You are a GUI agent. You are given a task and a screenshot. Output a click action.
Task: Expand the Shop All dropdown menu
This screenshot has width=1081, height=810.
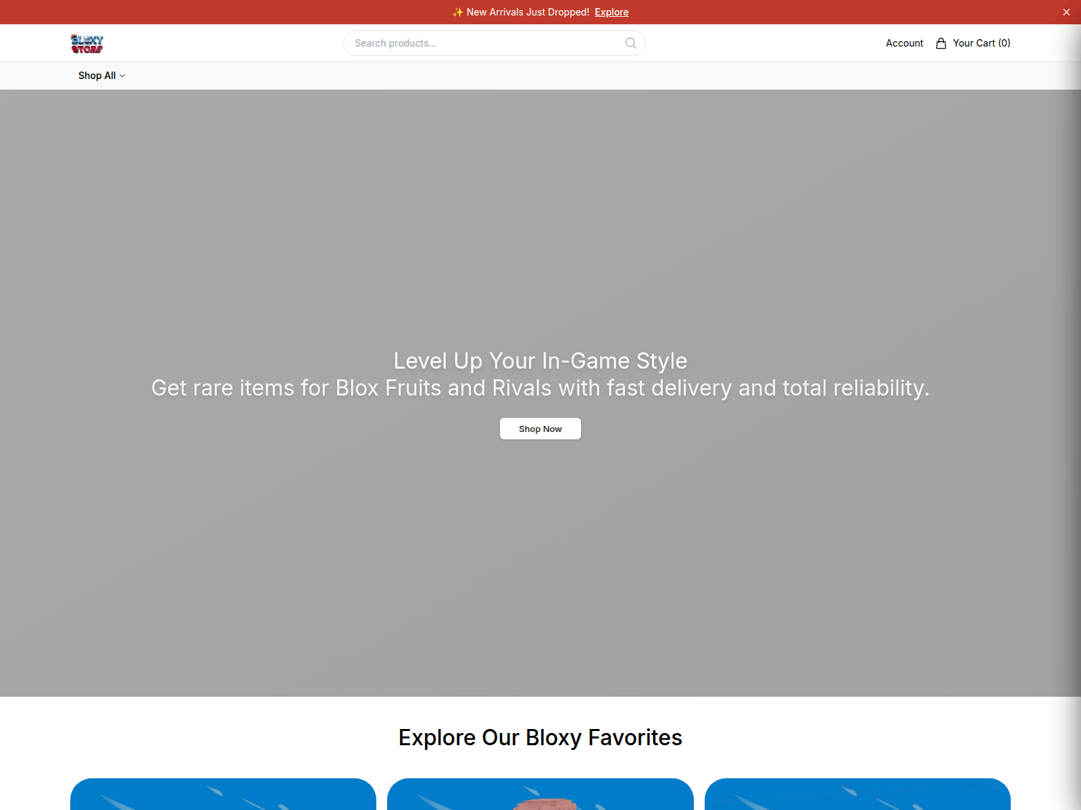point(101,76)
